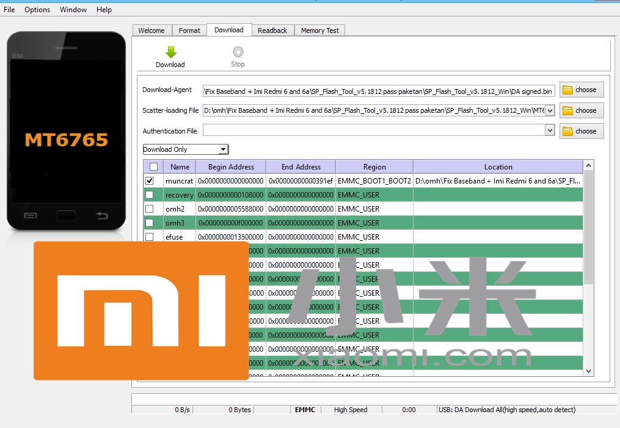Click the partition table scroll up arrow
Viewport: 620px width, 428px height.
(x=588, y=165)
